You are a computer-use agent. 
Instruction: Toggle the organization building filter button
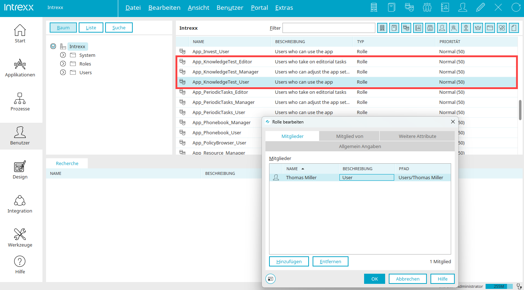tap(382, 28)
